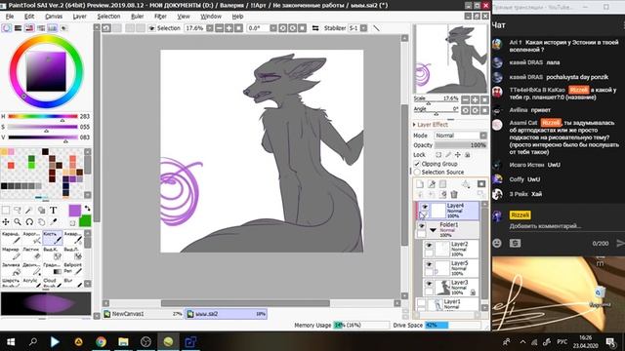Toggle the Selection display button in toolbar
The image size is (625, 351).
(x=165, y=28)
